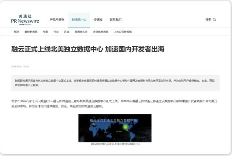Open the 产品与服务 menu

[57, 20]
